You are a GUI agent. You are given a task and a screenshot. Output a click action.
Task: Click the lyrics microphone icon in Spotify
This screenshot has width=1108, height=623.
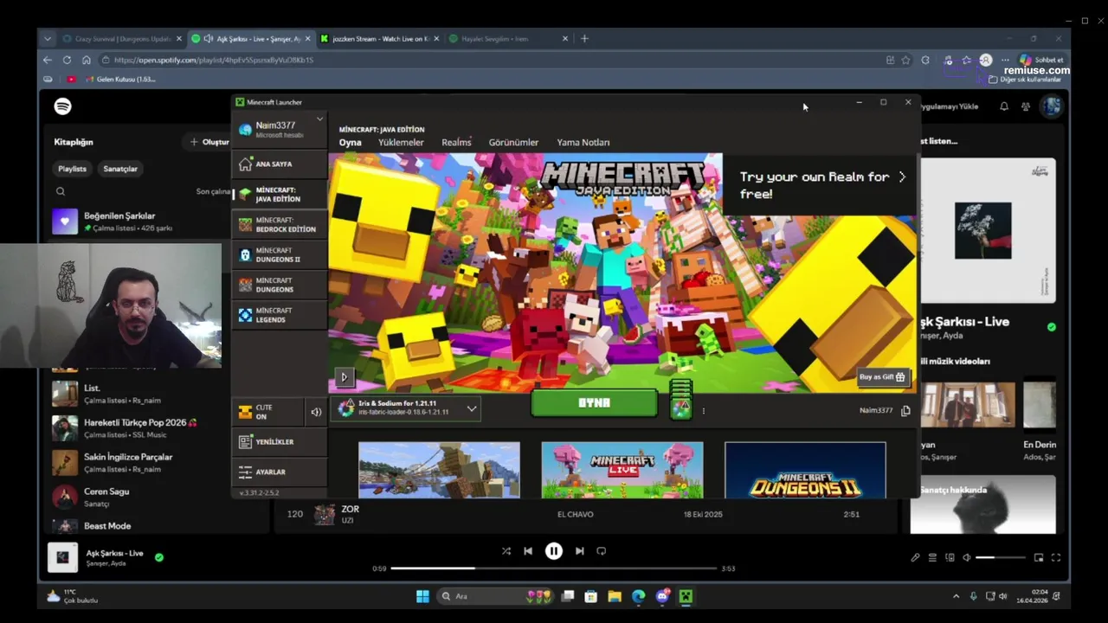[915, 557]
